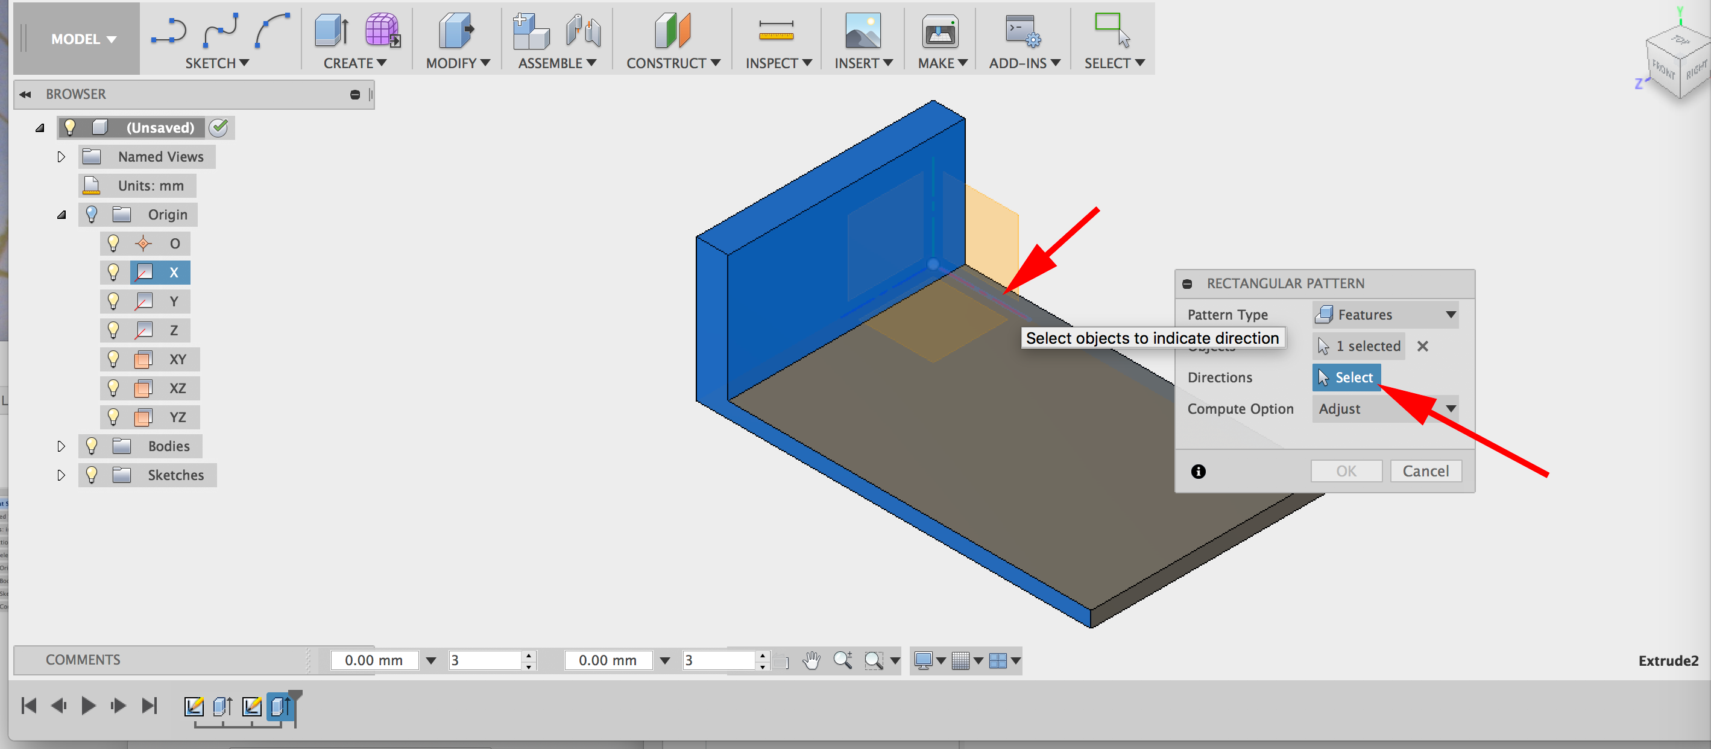
Task: Toggle visibility bulb of XY plane
Action: point(113,359)
